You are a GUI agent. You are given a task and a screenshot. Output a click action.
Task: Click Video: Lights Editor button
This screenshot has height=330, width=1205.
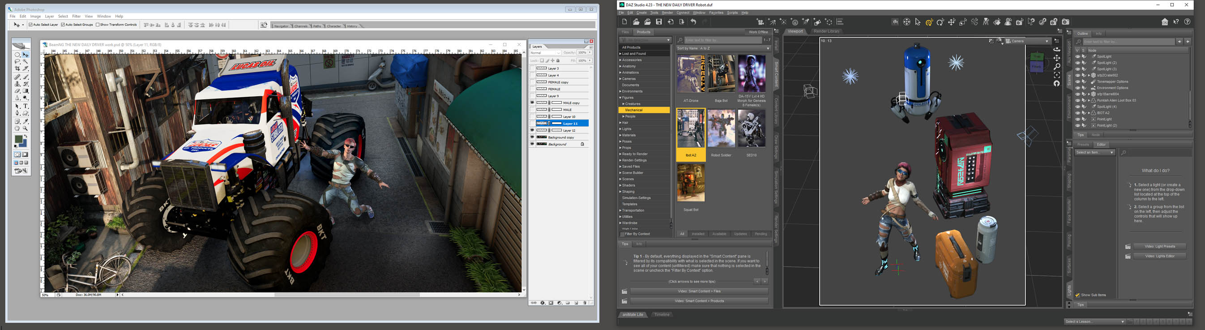[1160, 256]
